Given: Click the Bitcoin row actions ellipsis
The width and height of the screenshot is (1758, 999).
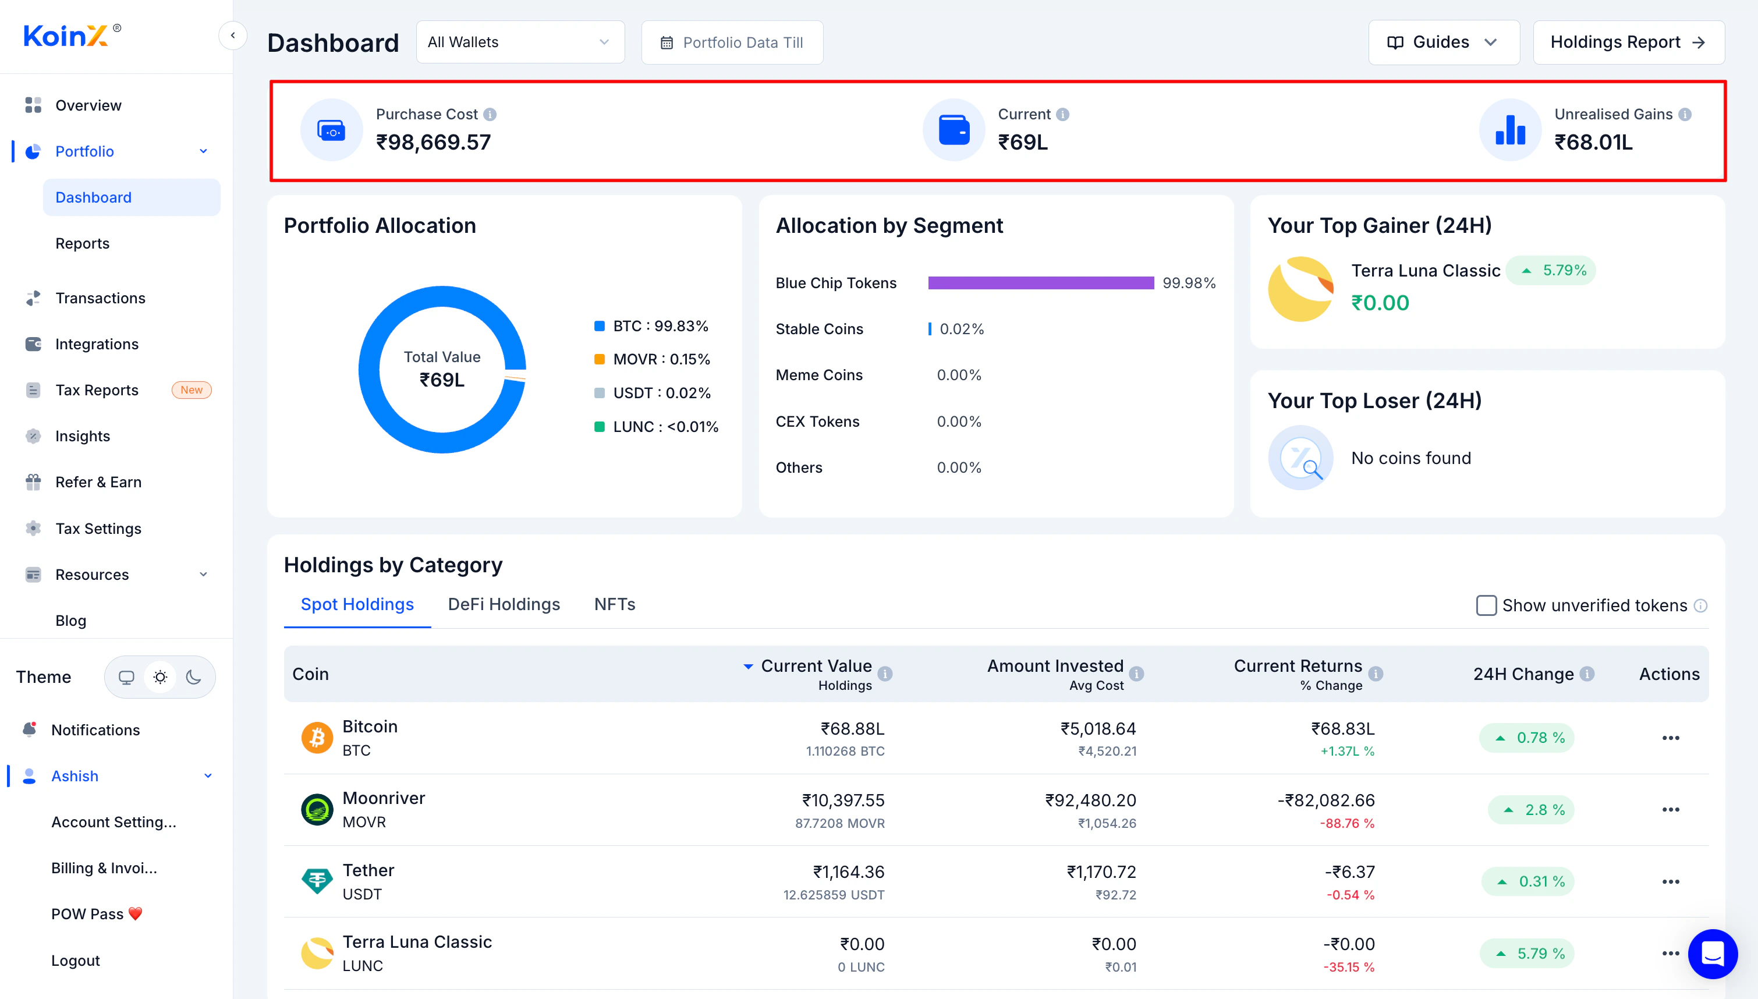Looking at the screenshot, I should click(x=1670, y=738).
